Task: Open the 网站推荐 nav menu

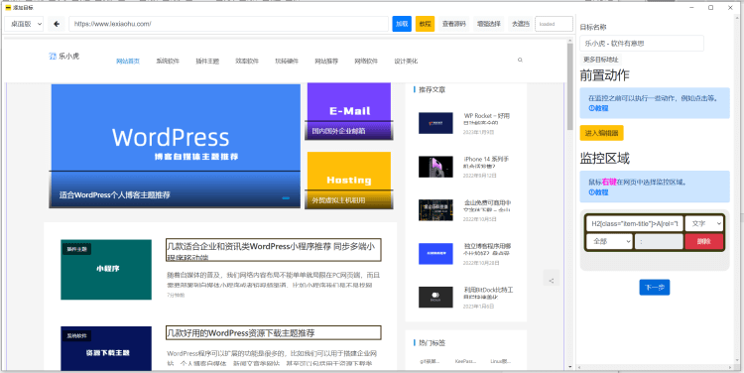Action: click(x=326, y=62)
